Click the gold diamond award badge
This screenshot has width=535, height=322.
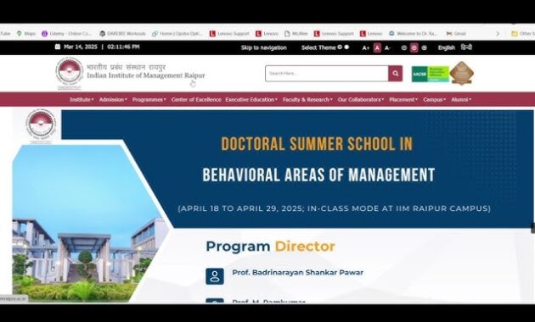point(462,73)
